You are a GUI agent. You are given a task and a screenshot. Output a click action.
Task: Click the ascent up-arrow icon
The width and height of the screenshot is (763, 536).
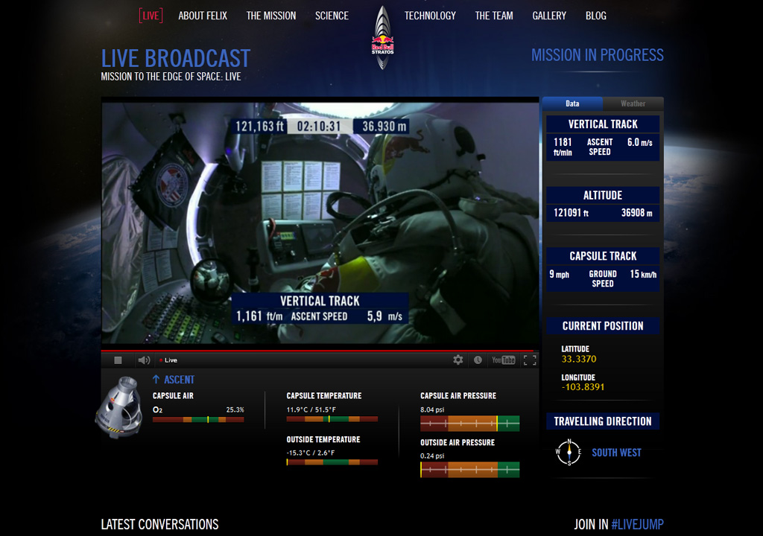tap(156, 380)
